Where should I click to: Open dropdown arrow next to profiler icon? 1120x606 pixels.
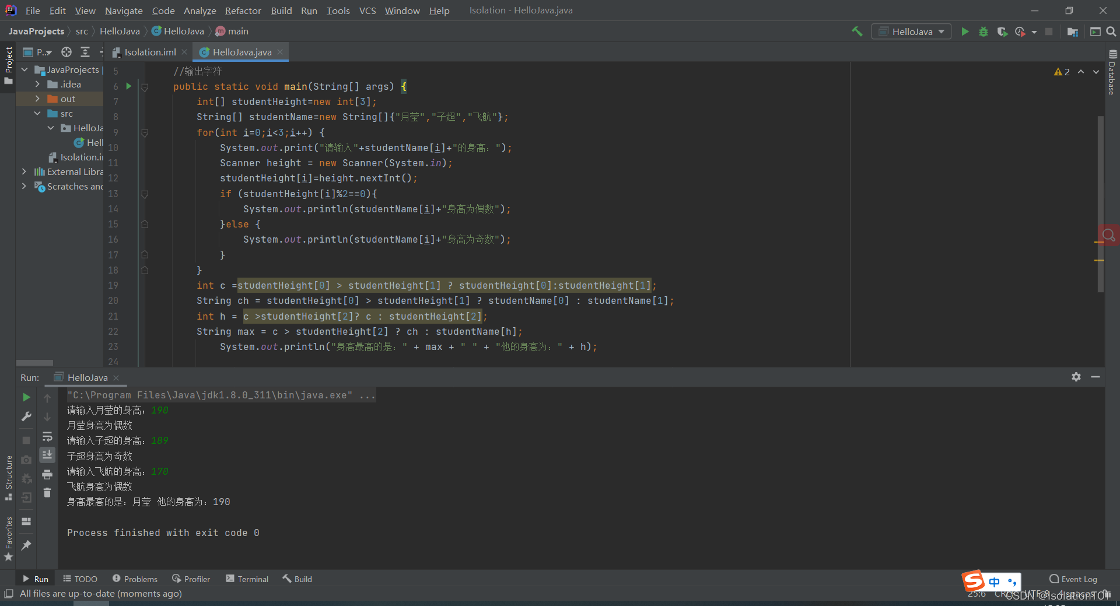click(1034, 32)
